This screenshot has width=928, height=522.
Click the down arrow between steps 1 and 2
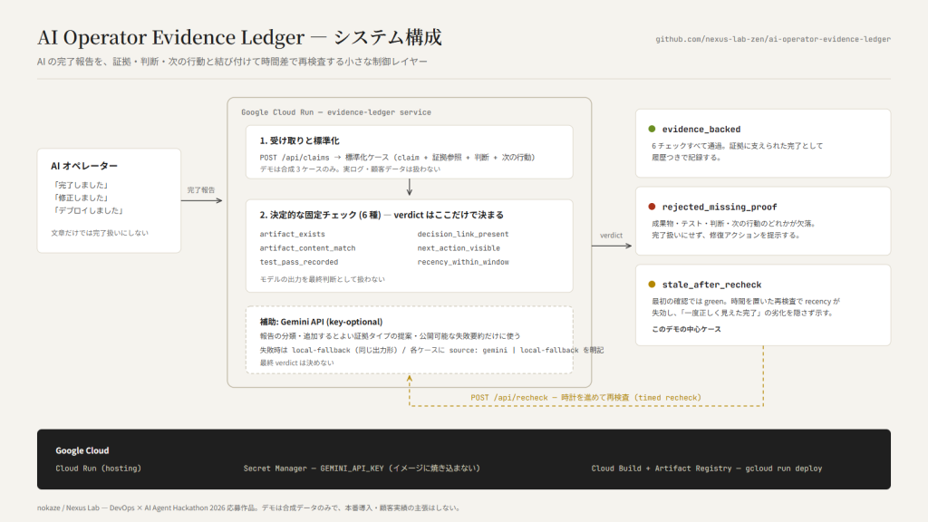point(409,187)
